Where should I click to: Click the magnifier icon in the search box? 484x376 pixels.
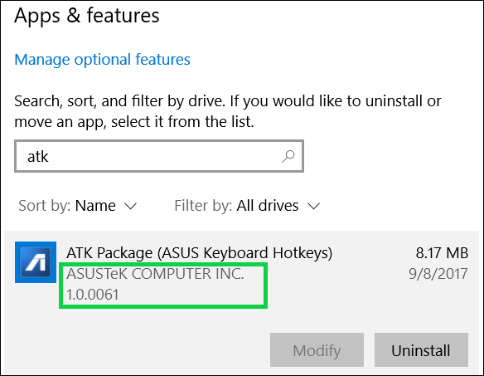pos(288,156)
